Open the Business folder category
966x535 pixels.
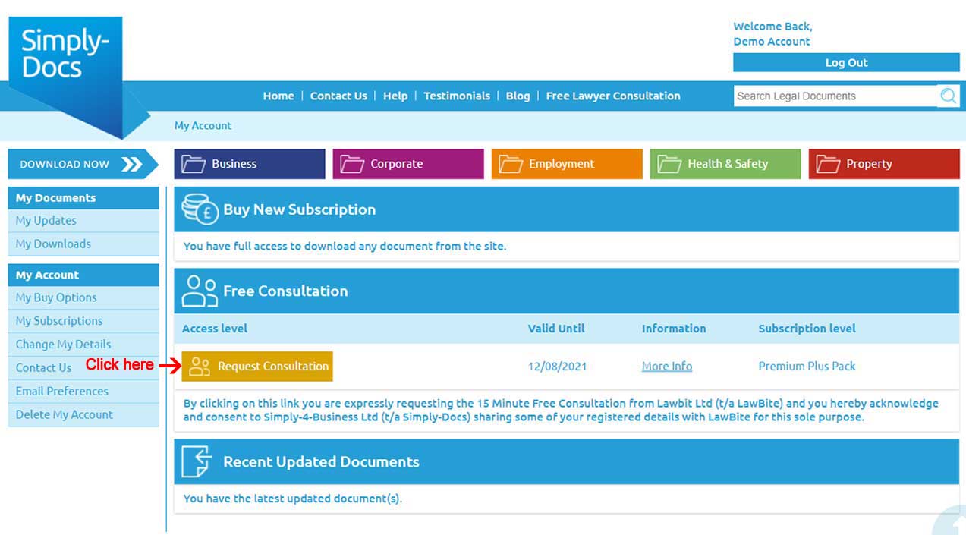point(249,164)
